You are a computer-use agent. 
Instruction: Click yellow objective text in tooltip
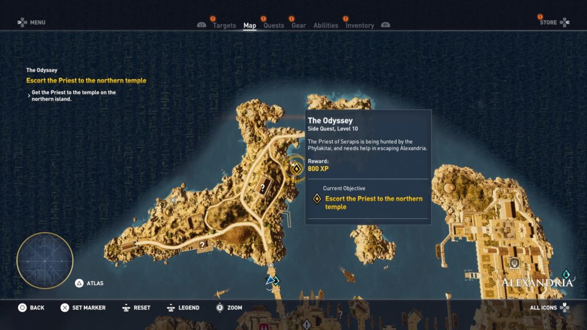point(374,203)
